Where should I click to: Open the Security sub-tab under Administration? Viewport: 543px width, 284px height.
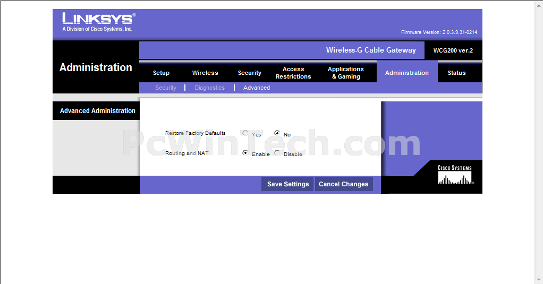click(166, 88)
